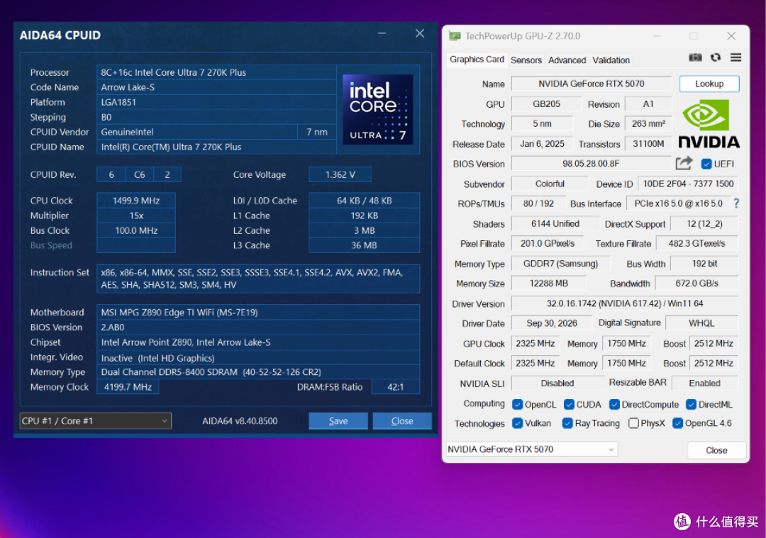Toggle the OpenCL checkbox

(x=517, y=405)
